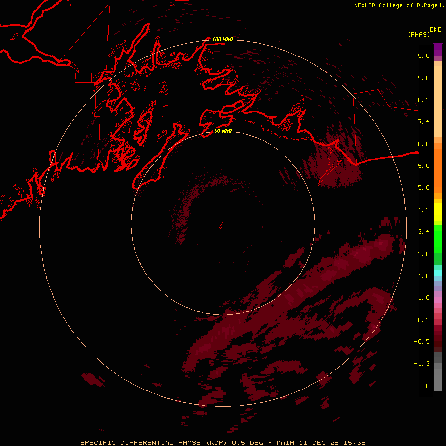Click the 5.8 value on the color scale
The height and width of the screenshot is (446, 446).
[x=424, y=166]
